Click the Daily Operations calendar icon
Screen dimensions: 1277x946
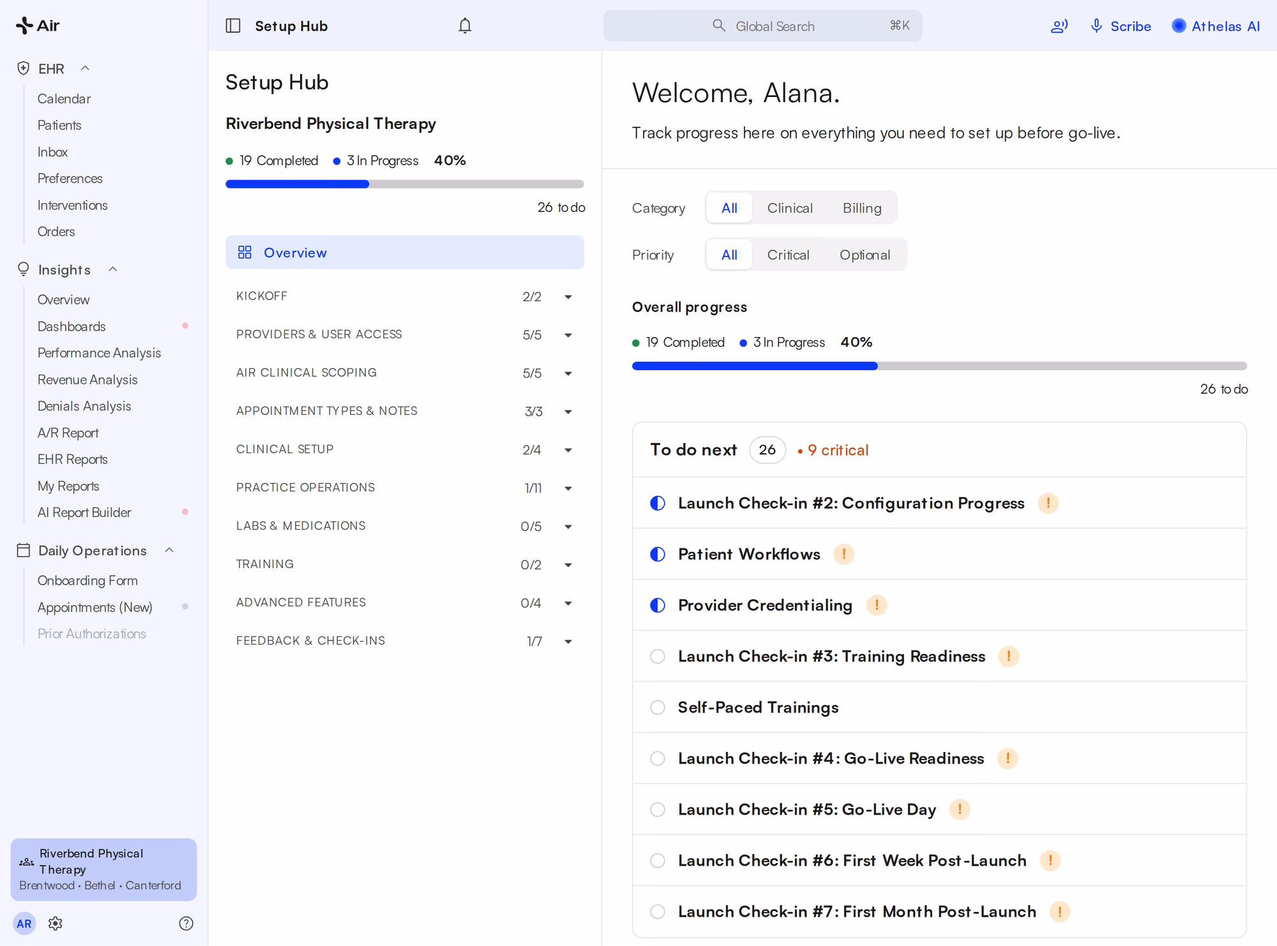[x=24, y=550]
